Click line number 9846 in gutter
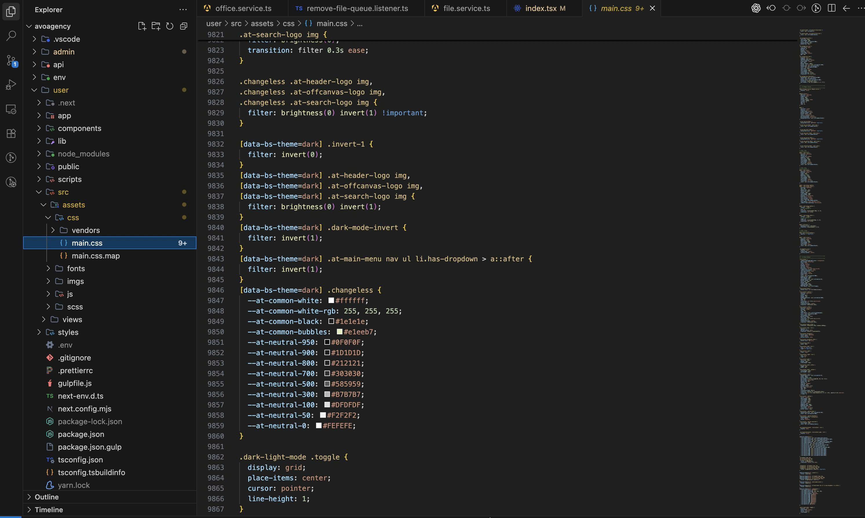The width and height of the screenshot is (865, 518). coord(216,290)
